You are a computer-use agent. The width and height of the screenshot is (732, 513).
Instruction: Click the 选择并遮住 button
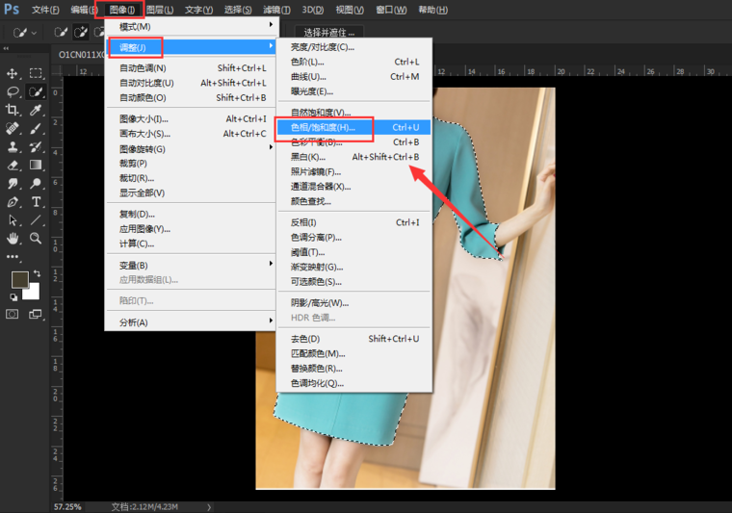pos(329,32)
